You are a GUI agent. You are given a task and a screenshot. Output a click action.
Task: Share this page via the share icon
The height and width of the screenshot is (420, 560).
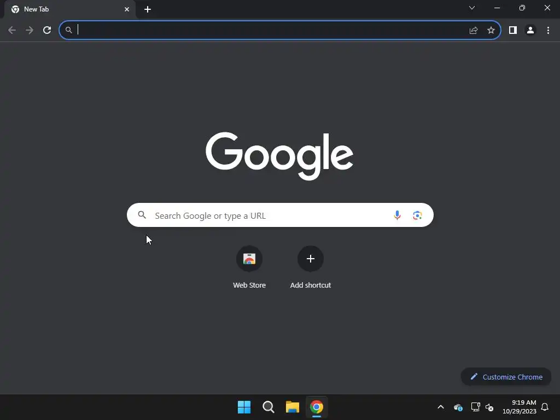pos(474,31)
